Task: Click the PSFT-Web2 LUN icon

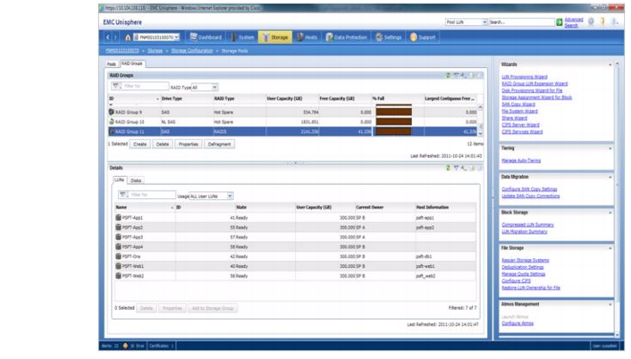Action: click(118, 276)
